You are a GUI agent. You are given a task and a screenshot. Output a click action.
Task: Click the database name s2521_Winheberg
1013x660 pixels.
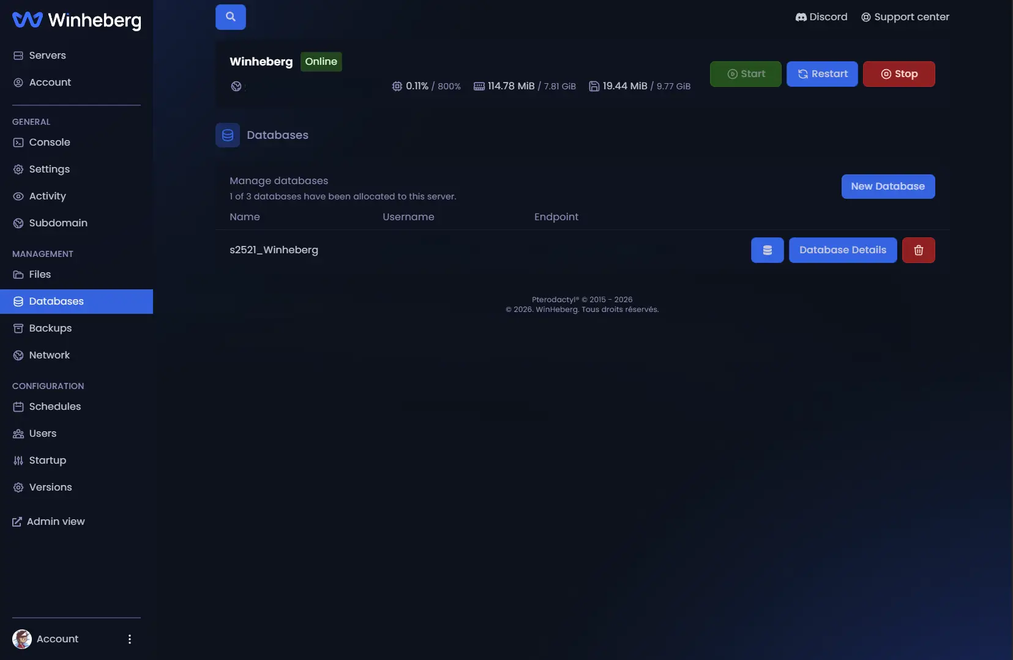[x=274, y=250]
